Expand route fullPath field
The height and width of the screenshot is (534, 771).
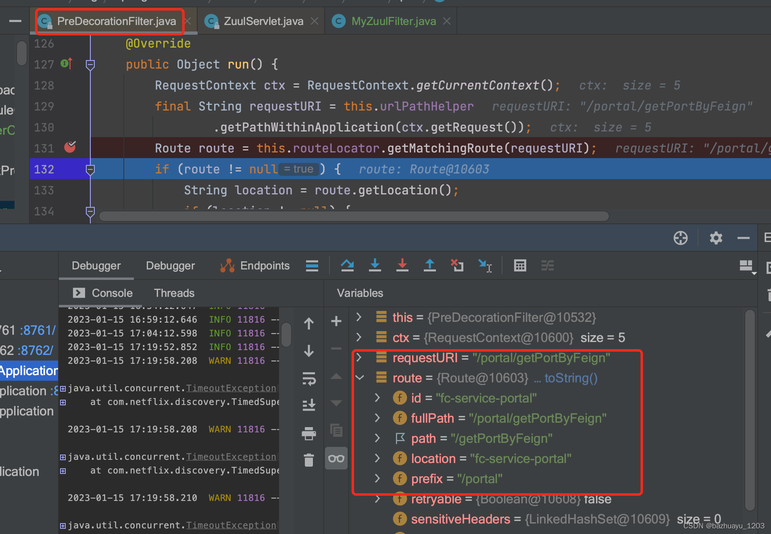[377, 418]
